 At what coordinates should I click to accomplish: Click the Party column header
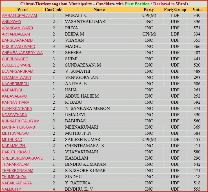click(149, 10)
